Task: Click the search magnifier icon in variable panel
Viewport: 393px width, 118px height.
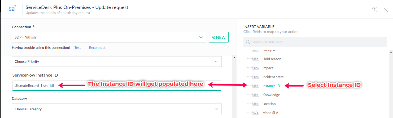Action: click(x=248, y=42)
